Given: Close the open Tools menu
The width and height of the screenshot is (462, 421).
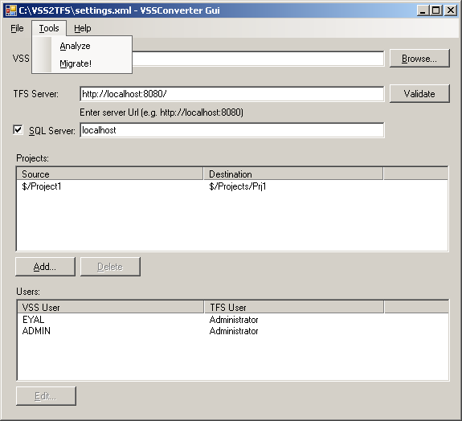Looking at the screenshot, I should click(x=49, y=28).
